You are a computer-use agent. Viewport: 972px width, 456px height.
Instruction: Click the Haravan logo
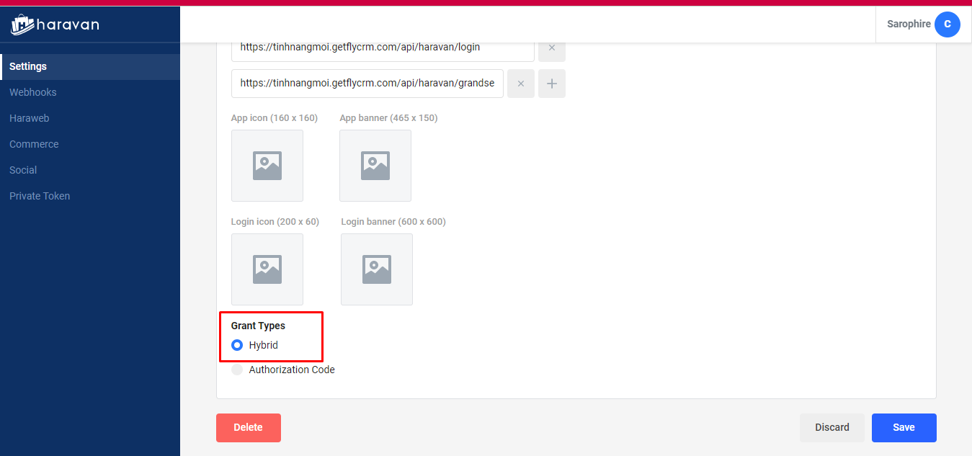click(x=55, y=25)
